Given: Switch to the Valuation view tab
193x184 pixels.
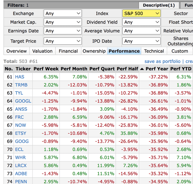Looking at the screenshot, I should pyautogui.click(x=42, y=51).
